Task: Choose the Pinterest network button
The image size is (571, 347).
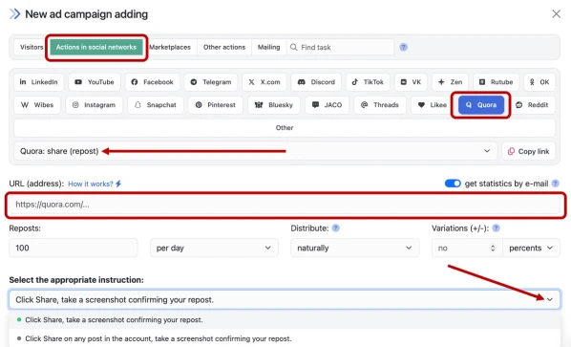Action: tap(216, 105)
